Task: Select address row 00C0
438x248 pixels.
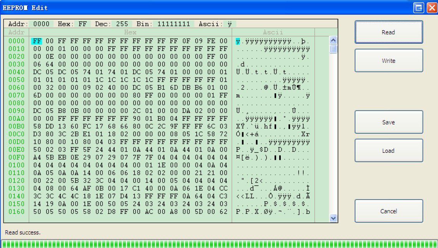Action: click(17, 134)
